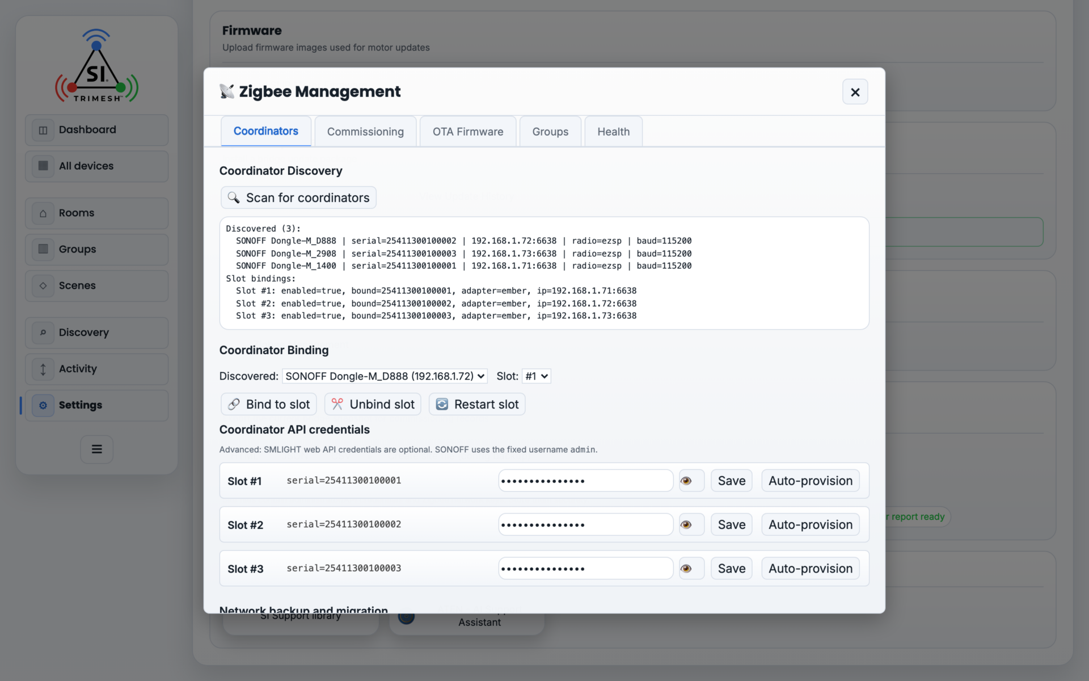Open the Groups tab in Zigbee Management
1089x681 pixels.
[550, 132]
